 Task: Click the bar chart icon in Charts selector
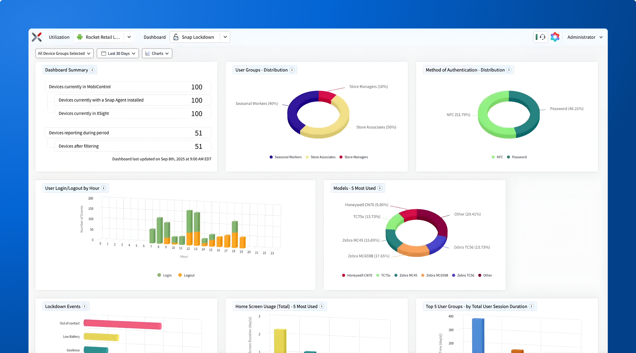click(147, 53)
